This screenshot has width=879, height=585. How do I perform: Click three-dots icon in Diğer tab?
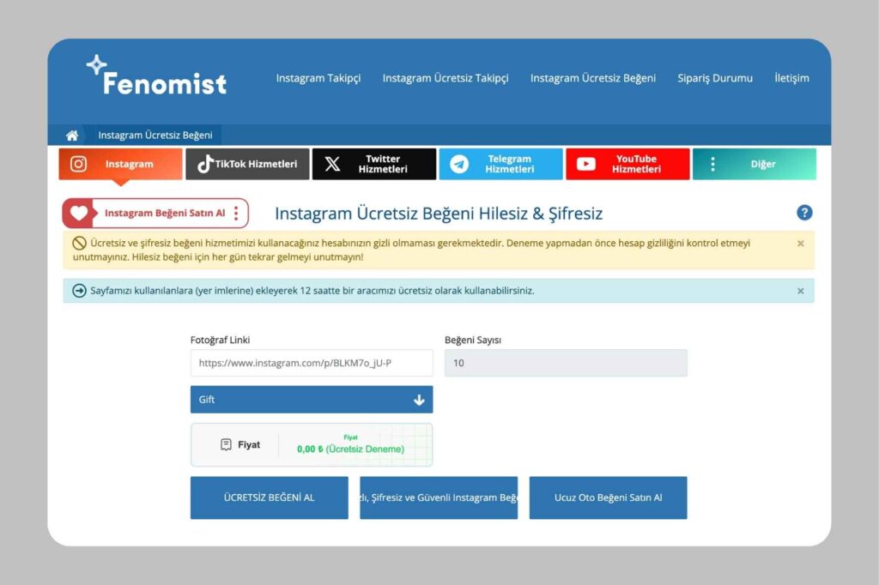(712, 164)
